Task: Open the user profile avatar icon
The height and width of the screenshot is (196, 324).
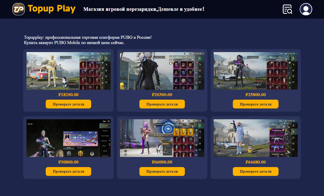Action: coord(306,9)
